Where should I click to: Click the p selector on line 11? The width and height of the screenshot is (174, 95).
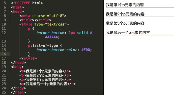29,29
